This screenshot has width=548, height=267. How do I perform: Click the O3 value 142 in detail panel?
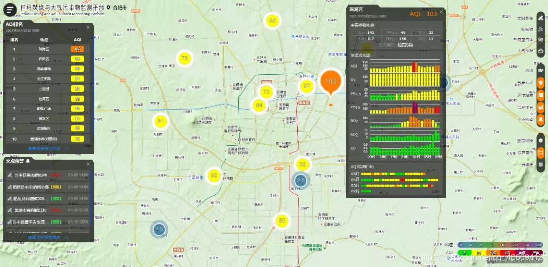[371, 33]
